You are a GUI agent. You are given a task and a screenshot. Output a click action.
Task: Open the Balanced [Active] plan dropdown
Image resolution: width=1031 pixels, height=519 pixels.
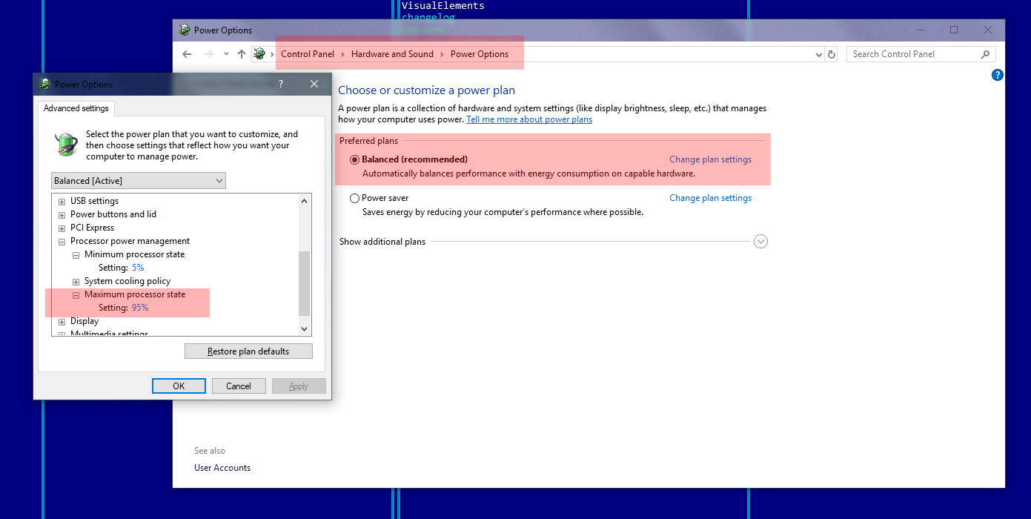[139, 181]
